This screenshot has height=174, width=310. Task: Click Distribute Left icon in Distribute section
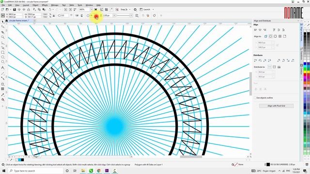(255, 60)
